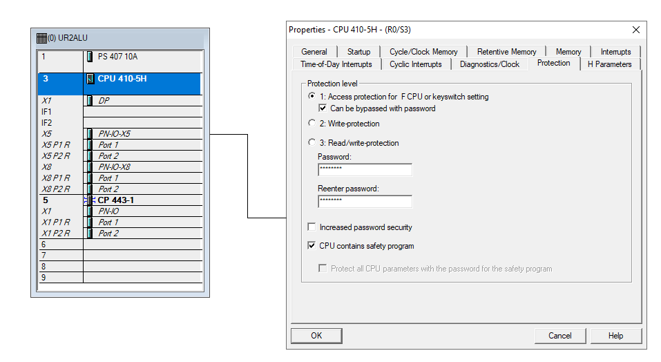
Task: Click the CP 443-1 module icon
Action: tap(90, 200)
